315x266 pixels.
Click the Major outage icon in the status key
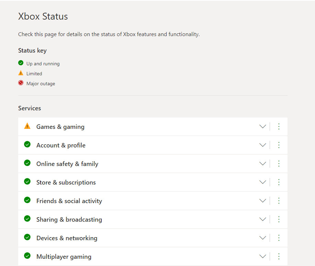[21, 82]
